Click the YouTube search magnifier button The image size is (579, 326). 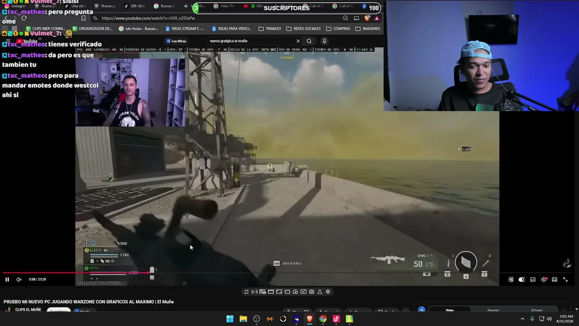(309, 41)
